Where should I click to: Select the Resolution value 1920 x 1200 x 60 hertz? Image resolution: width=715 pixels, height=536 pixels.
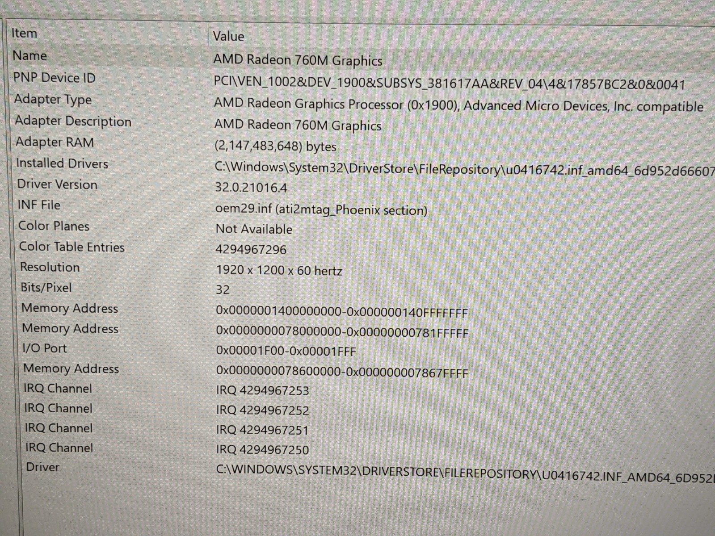[x=279, y=270]
